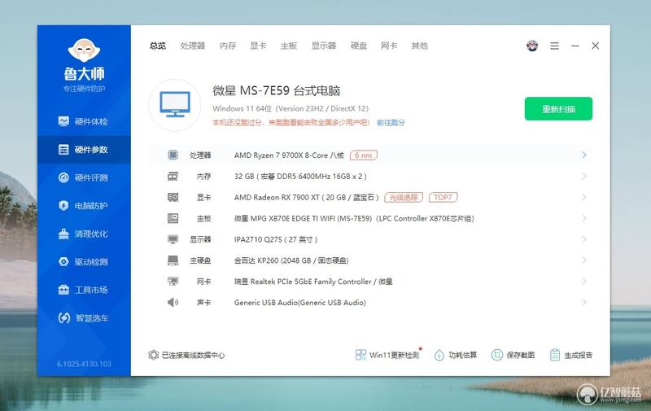The height and width of the screenshot is (411, 651).
Task: Switch to the 主板 tab
Action: point(289,46)
